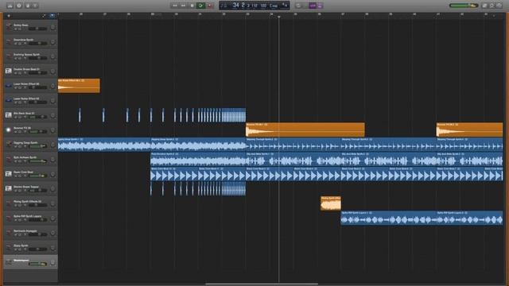This screenshot has width=509, height=286.
Task: Select the orange Laser Noise Effect region
Action: click(79, 86)
